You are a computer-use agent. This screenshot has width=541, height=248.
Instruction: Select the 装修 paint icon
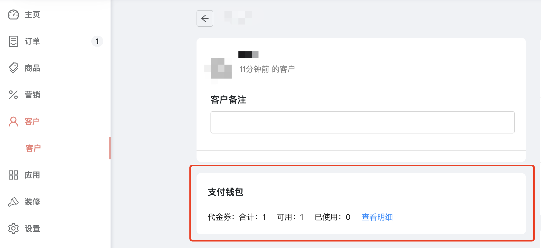pyautogui.click(x=13, y=202)
